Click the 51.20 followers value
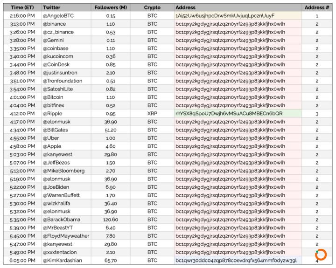The height and width of the screenshot is (268, 336). pos(111,130)
